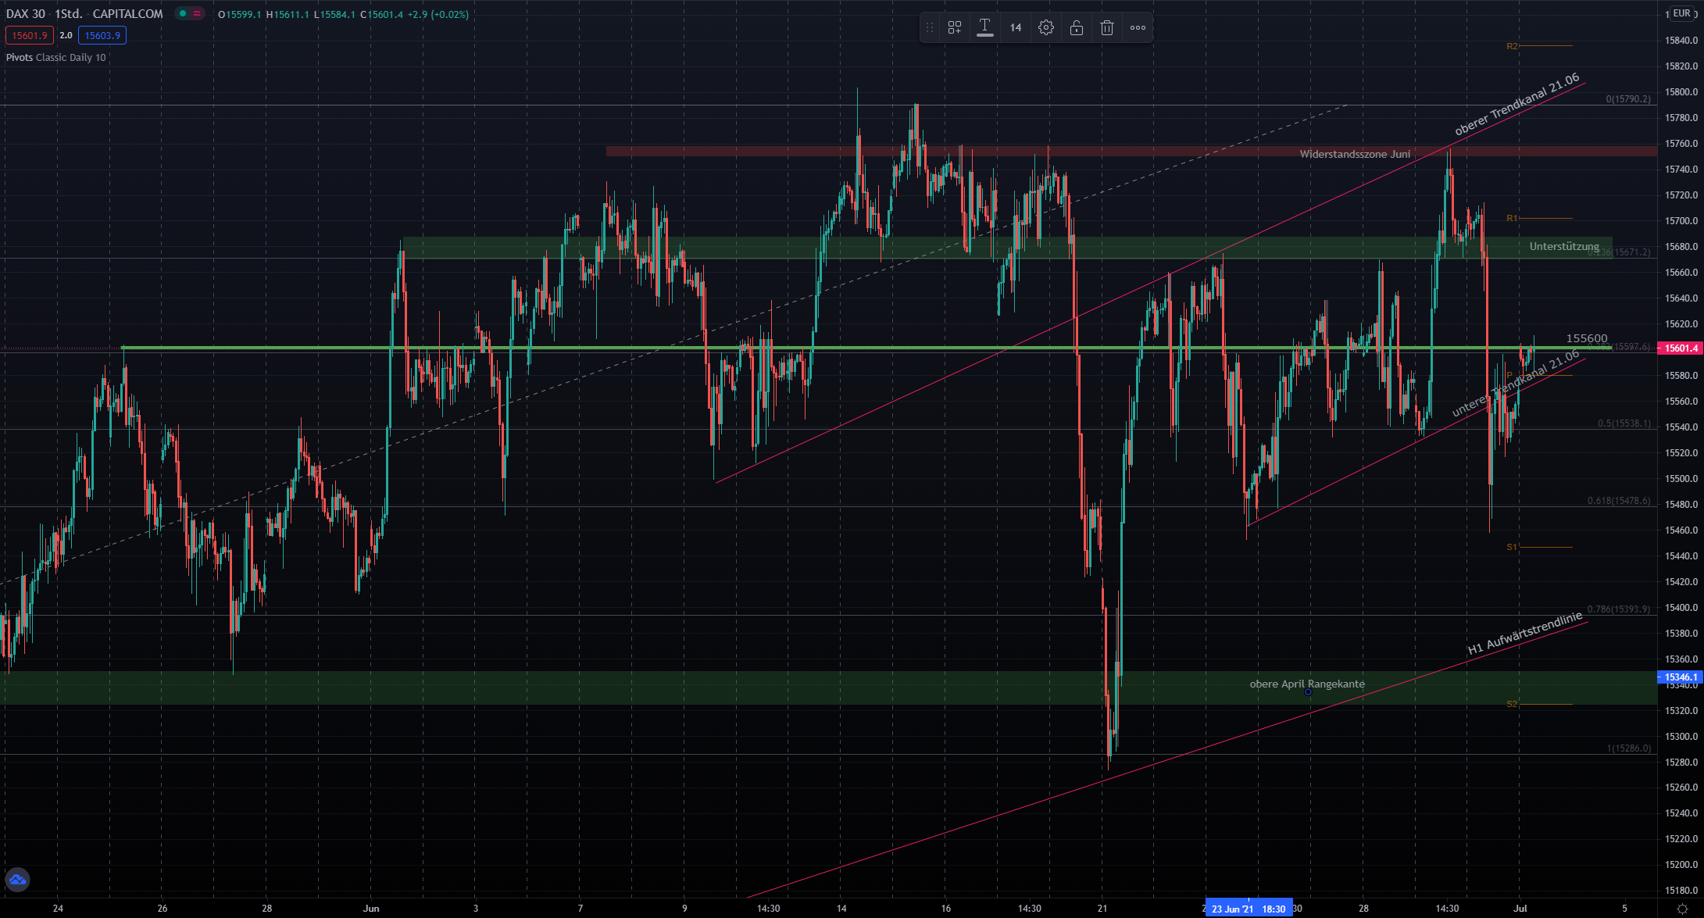This screenshot has height=918, width=1704.
Task: Click the DAX 30 symbol title
Action: 26,13
